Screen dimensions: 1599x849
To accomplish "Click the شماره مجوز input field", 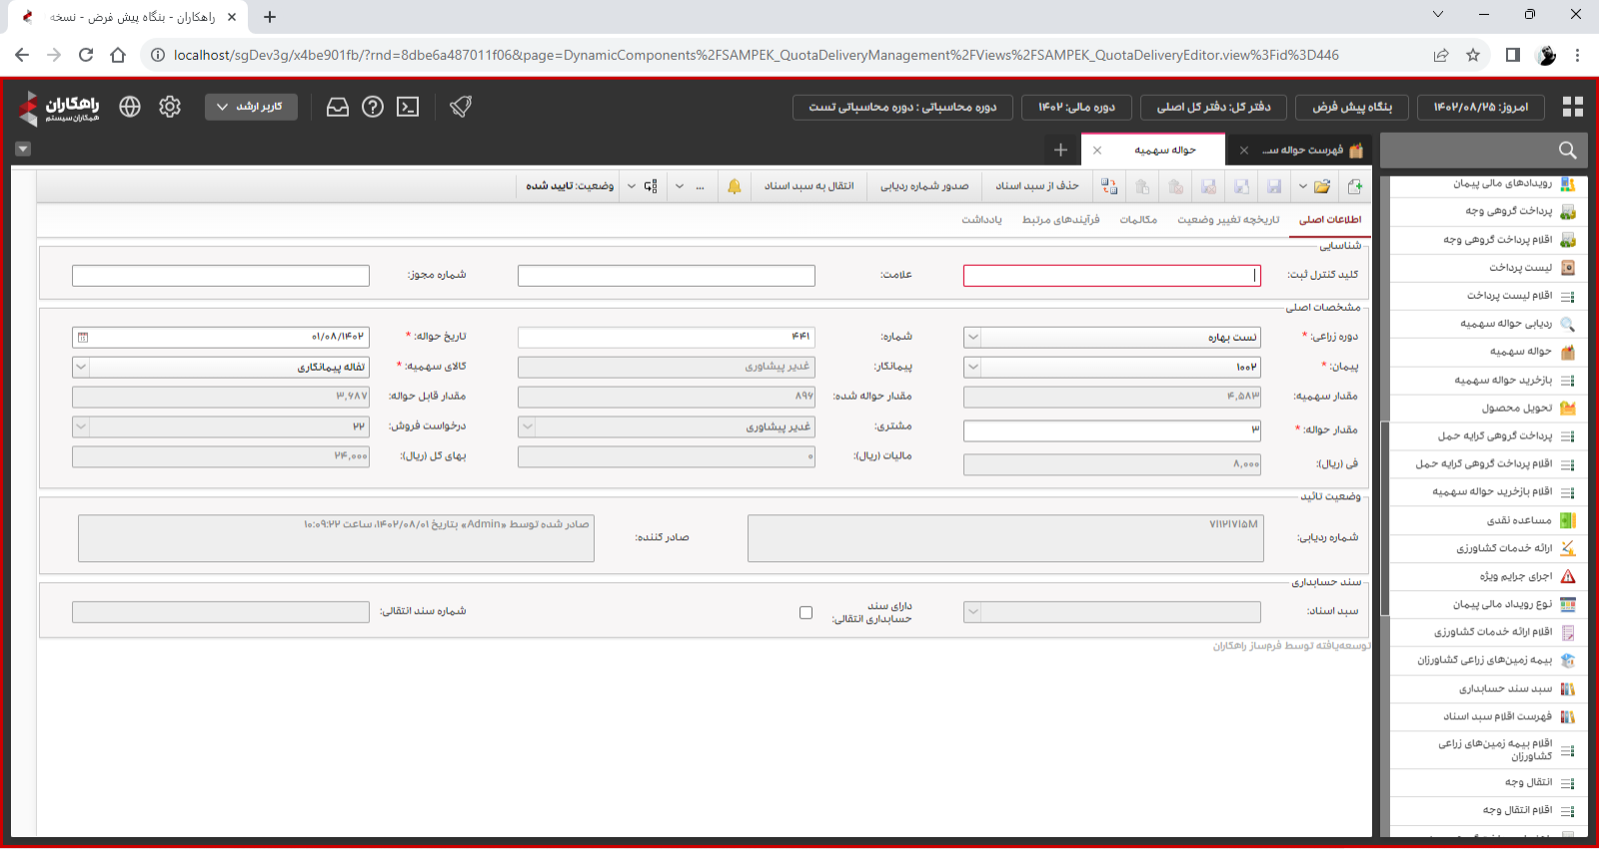I will [x=221, y=276].
